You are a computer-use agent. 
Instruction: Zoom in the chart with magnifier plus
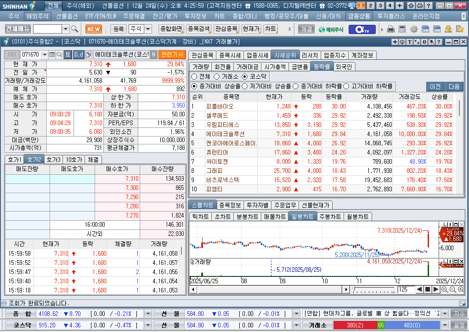(x=445, y=290)
